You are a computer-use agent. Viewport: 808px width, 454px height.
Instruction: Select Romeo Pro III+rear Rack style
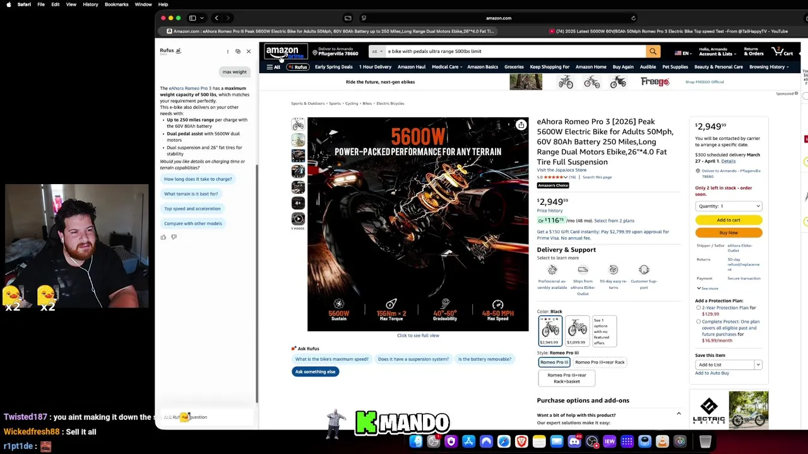(x=600, y=362)
